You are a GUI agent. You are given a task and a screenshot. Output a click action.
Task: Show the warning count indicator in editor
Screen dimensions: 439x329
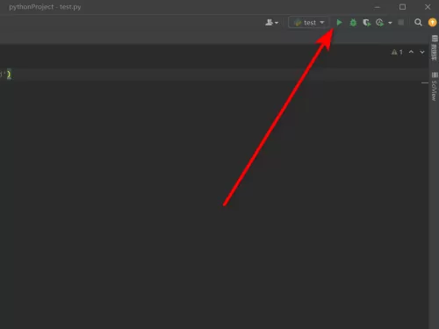click(397, 52)
